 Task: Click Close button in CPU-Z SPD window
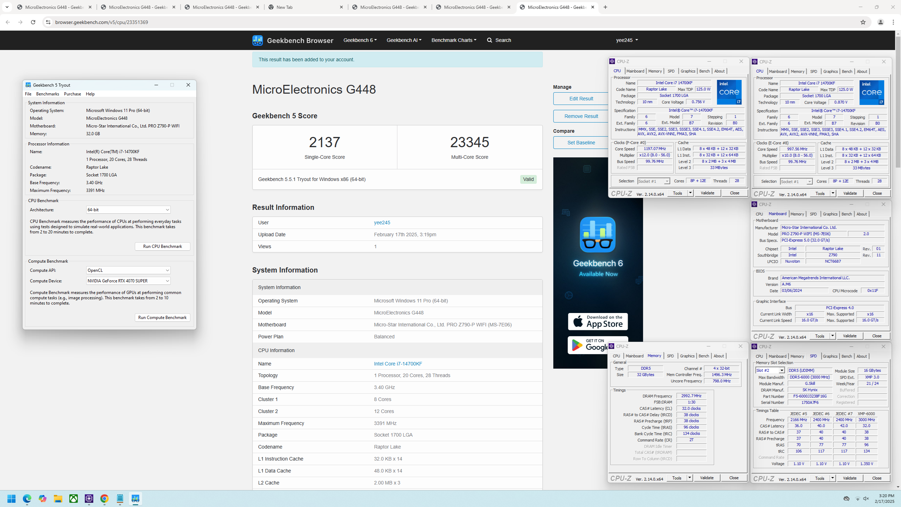pyautogui.click(x=877, y=478)
